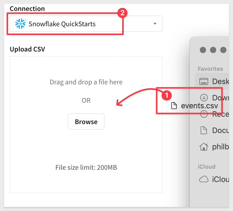
Task: Open Downloads in Finder sidebar
Action: point(214,98)
